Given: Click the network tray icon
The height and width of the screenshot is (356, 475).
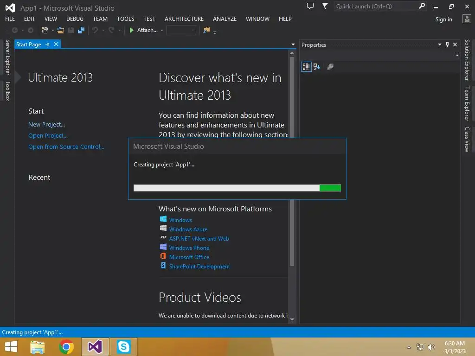Looking at the screenshot, I should [x=420, y=347].
